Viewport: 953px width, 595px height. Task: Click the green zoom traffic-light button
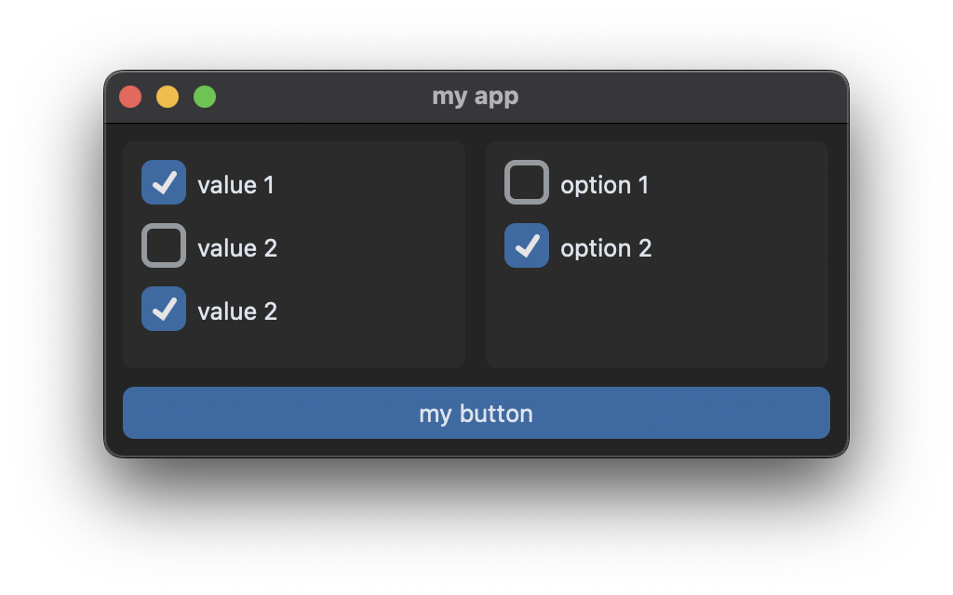point(205,96)
